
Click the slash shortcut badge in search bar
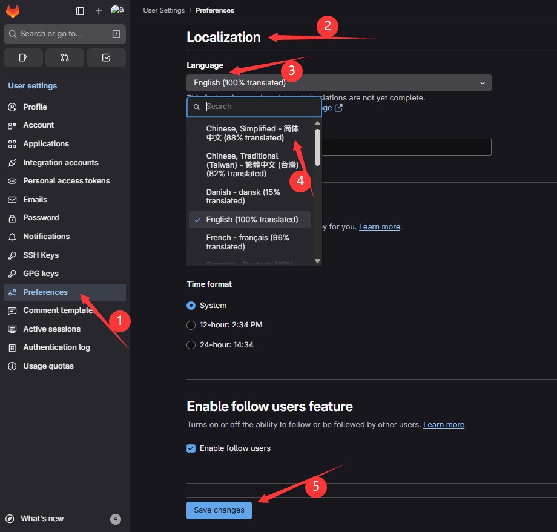click(116, 34)
